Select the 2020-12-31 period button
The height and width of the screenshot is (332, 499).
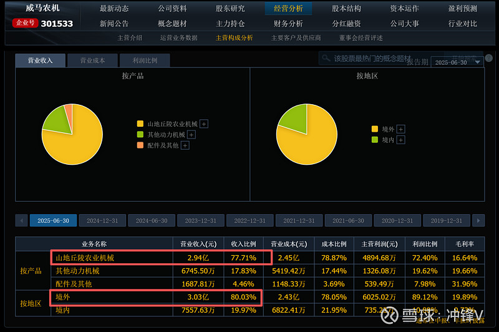click(397, 220)
